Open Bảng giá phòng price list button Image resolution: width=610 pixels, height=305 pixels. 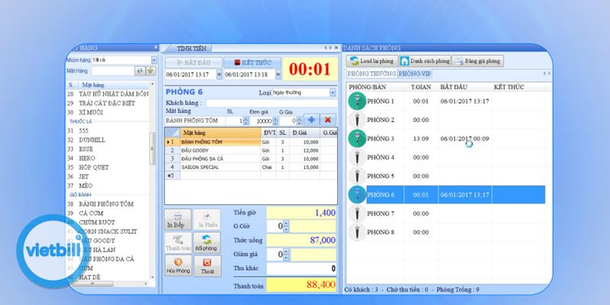point(477,61)
